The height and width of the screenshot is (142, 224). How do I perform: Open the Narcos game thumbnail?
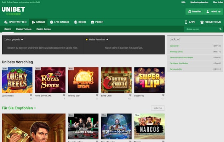point(149,126)
